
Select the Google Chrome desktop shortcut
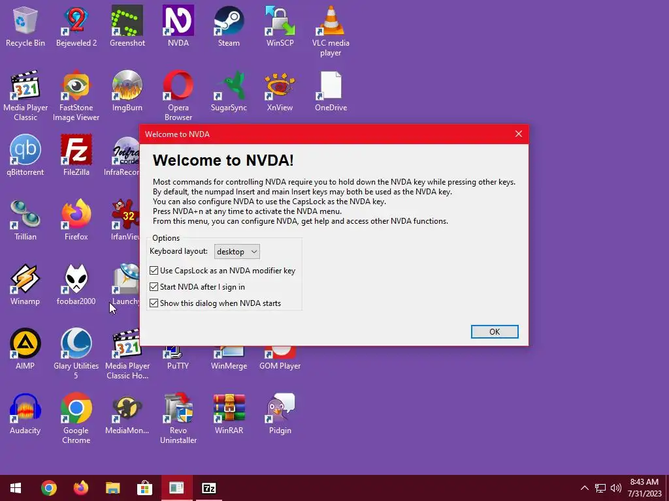[76, 419]
